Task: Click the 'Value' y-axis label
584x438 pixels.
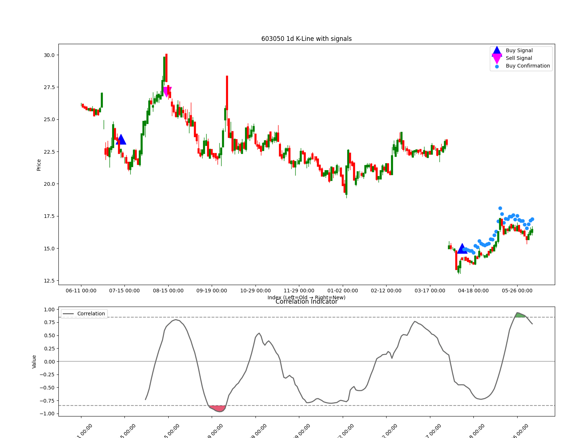Action: [x=34, y=362]
